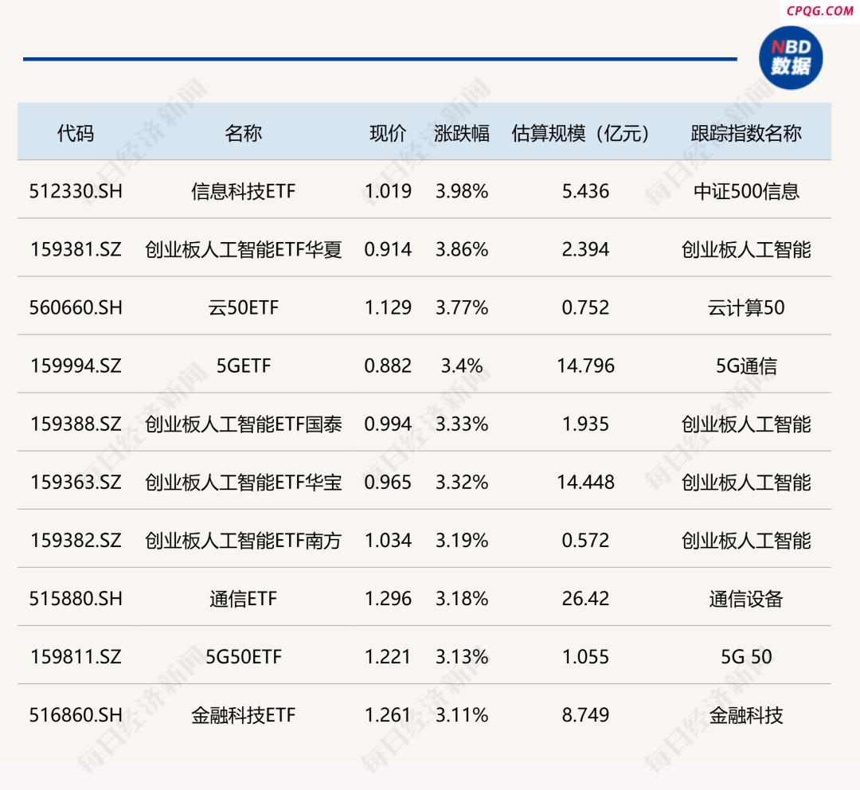Select the 现价 column header
Viewport: 860px width, 790px height.
(x=388, y=133)
